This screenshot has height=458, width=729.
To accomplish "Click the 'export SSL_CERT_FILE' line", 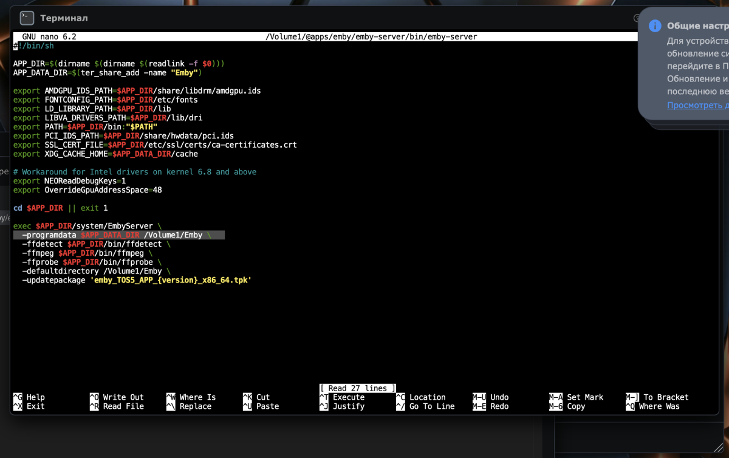I will tap(155, 145).
